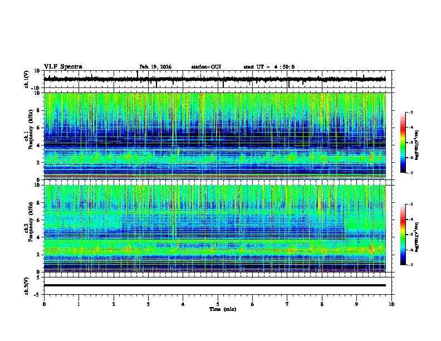Click the "8" kHz tick of ch.2 spectrogram
441x341 pixels.
[x=38, y=203]
